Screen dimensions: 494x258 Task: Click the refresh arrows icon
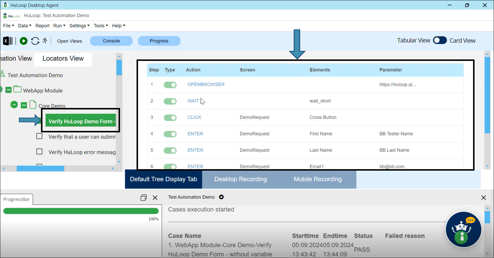pos(35,41)
